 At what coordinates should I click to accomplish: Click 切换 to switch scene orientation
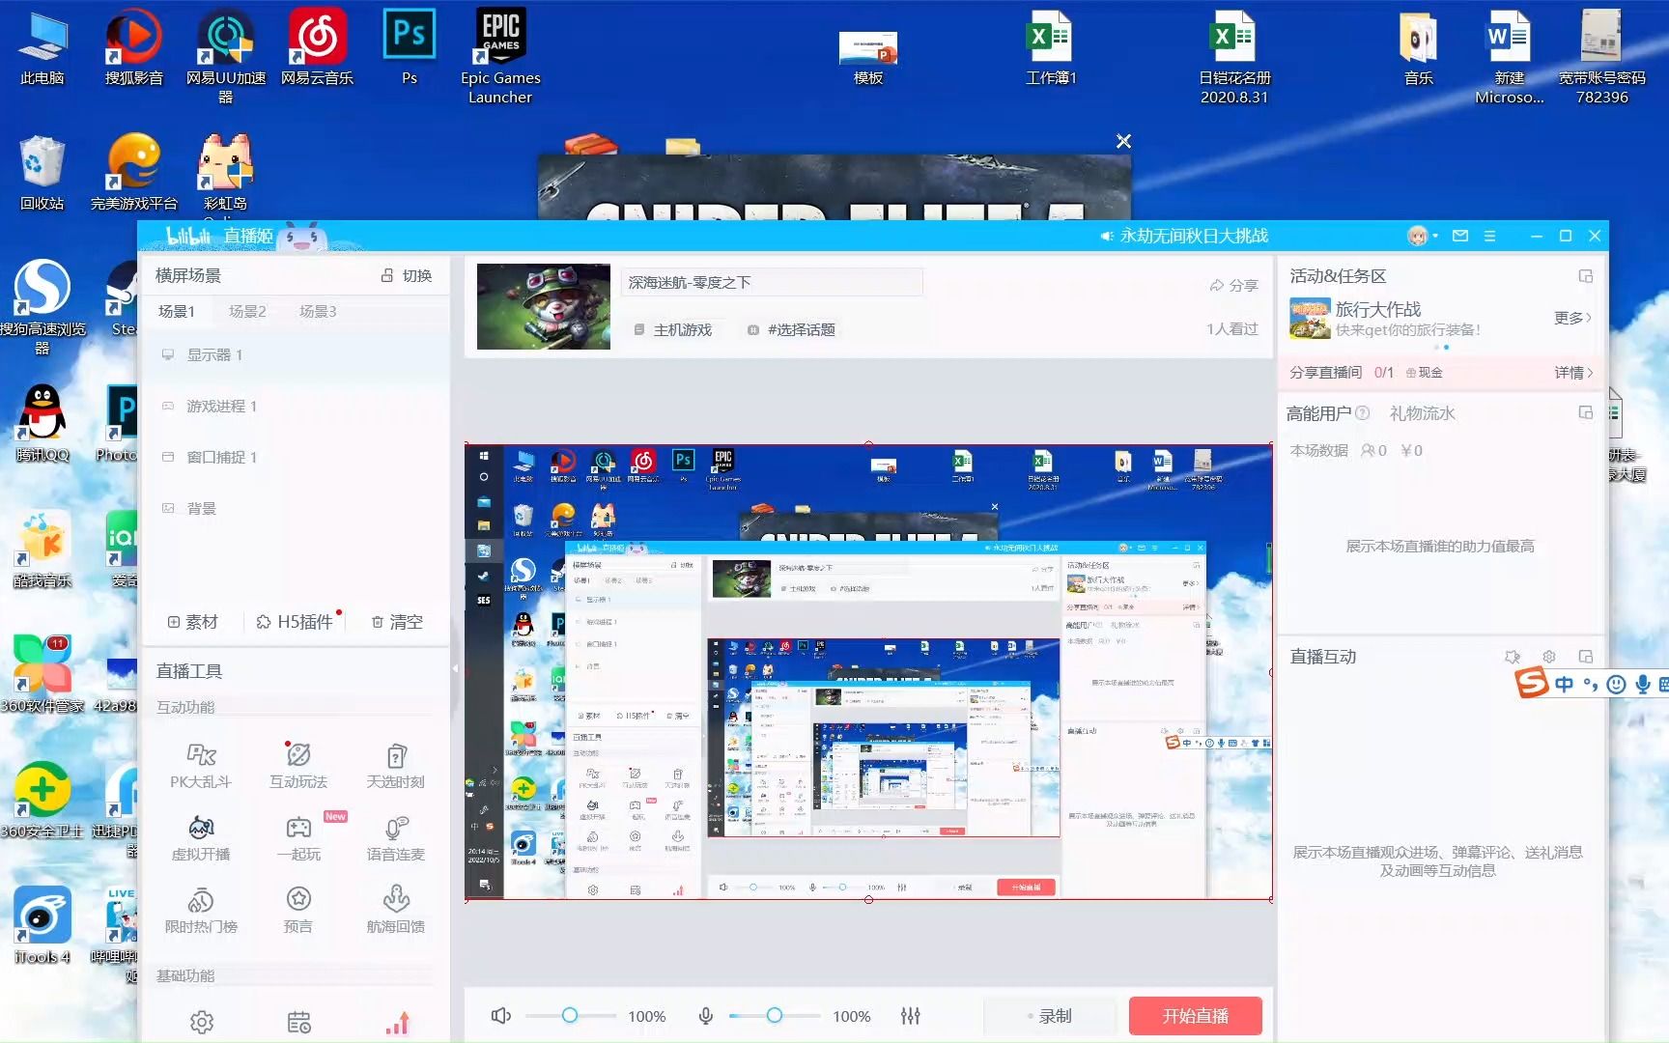tap(407, 275)
